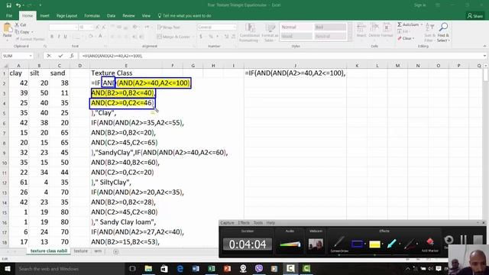Open the font name dropdown
Image resolution: width=489 pixels, height=275 pixels.
76,27
